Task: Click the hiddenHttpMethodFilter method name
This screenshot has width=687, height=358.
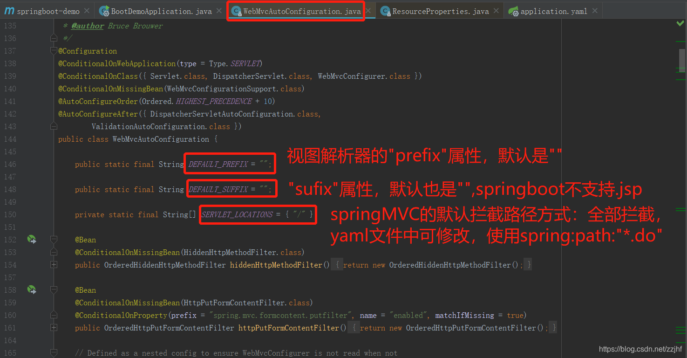Action: pyautogui.click(x=276, y=265)
